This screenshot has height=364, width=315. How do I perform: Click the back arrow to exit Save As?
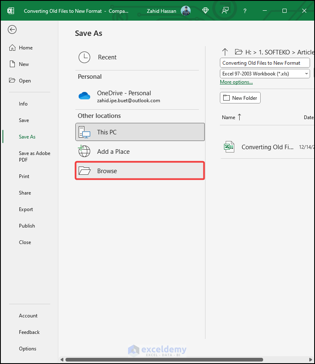12,29
